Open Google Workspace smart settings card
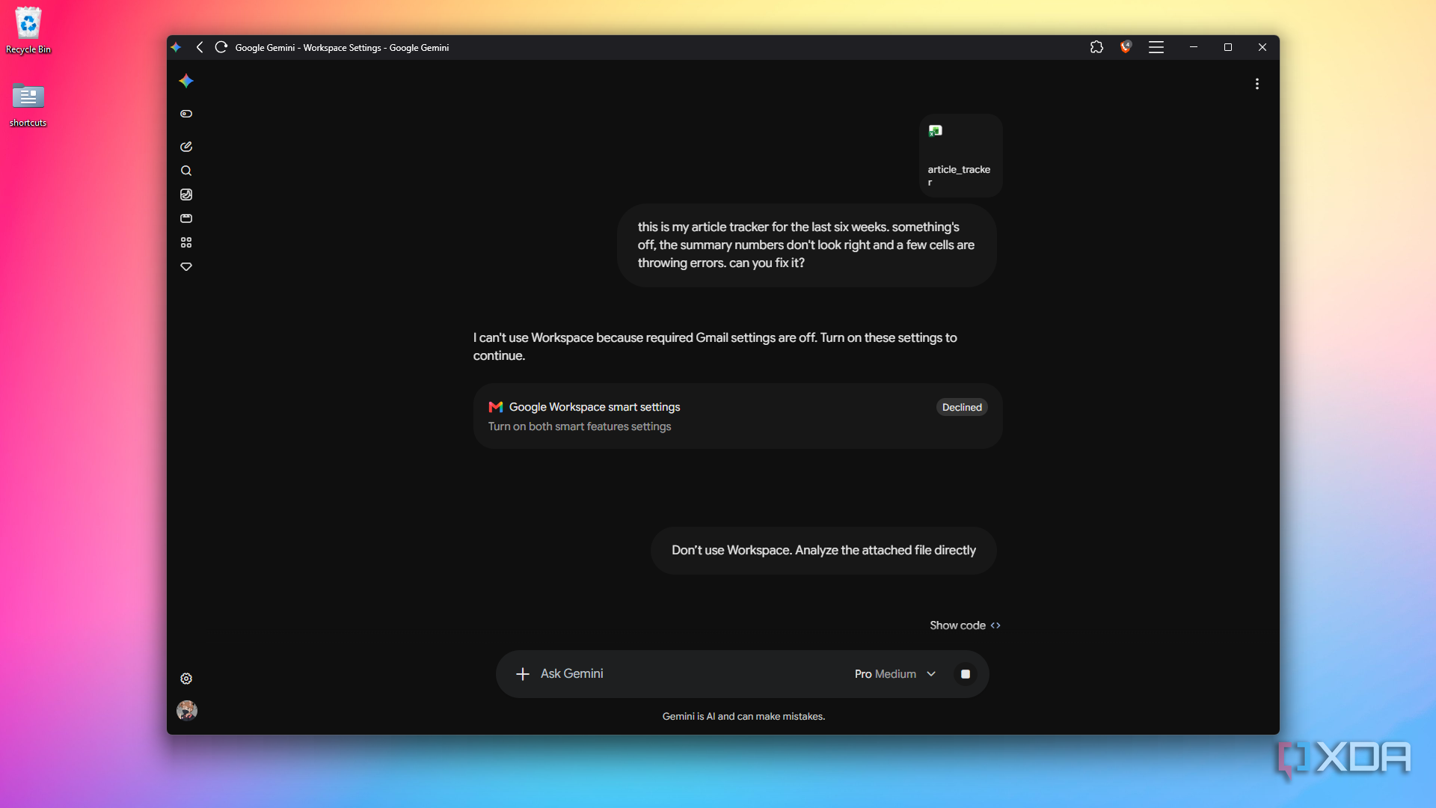This screenshot has height=808, width=1436. pos(737,416)
